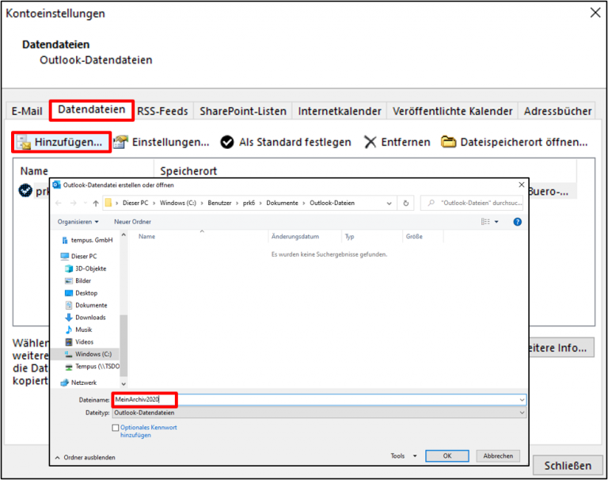Click Neuer Ordner in file dialog
Image resolution: width=608 pixels, height=480 pixels.
coord(132,222)
